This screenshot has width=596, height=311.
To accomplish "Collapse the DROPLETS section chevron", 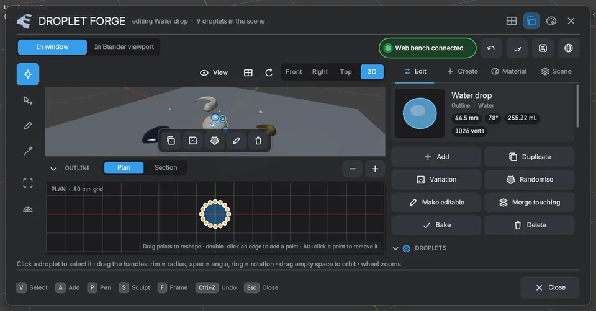I will (395, 248).
